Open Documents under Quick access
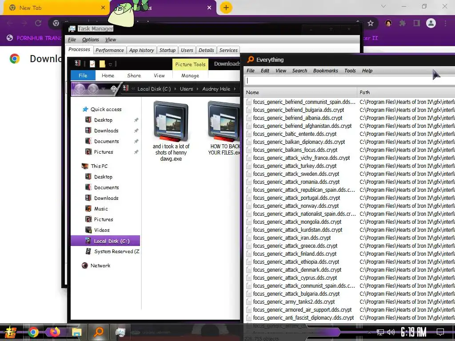 (107, 142)
